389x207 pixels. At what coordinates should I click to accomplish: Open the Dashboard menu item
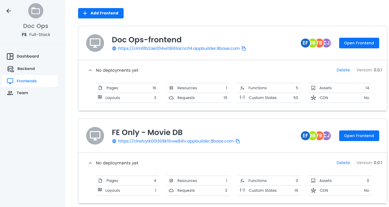28,56
